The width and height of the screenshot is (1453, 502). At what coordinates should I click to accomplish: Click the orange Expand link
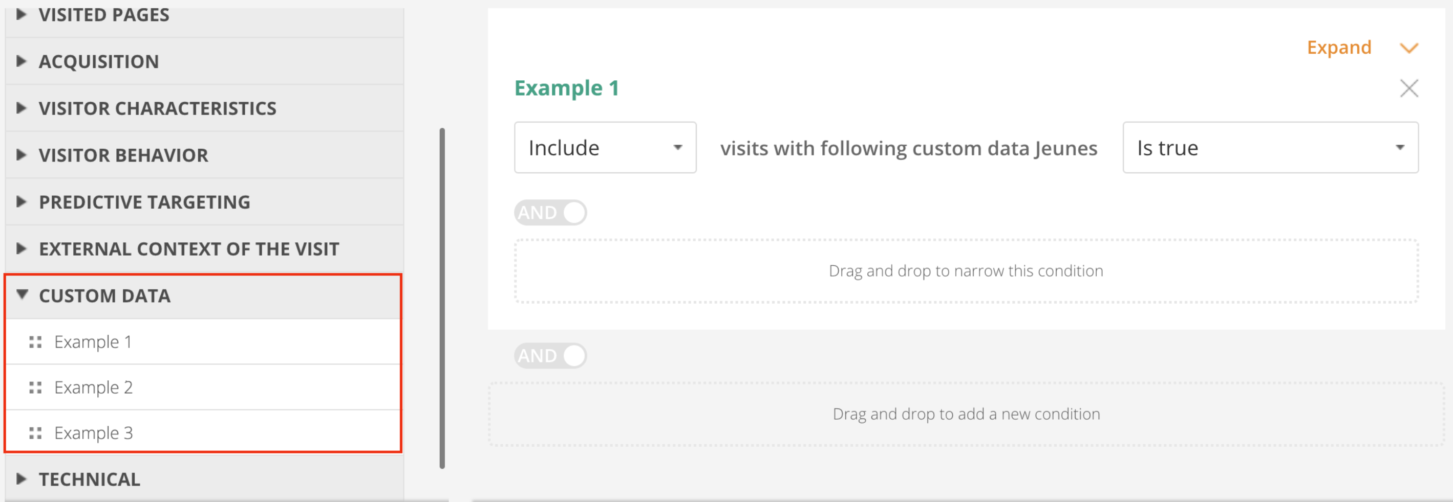click(x=1339, y=48)
